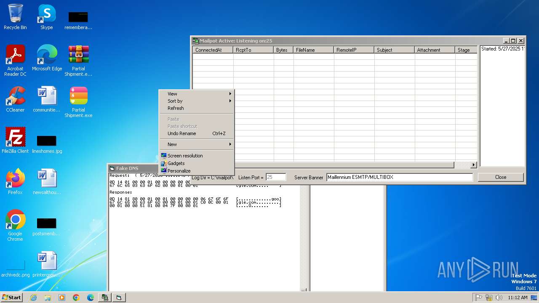This screenshot has width=539, height=303.
Task: Click the Close button in Mailpot window
Action: click(x=501, y=177)
